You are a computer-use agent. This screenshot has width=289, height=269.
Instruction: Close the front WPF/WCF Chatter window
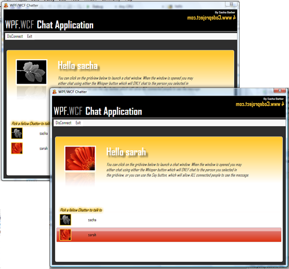click(x=280, y=90)
